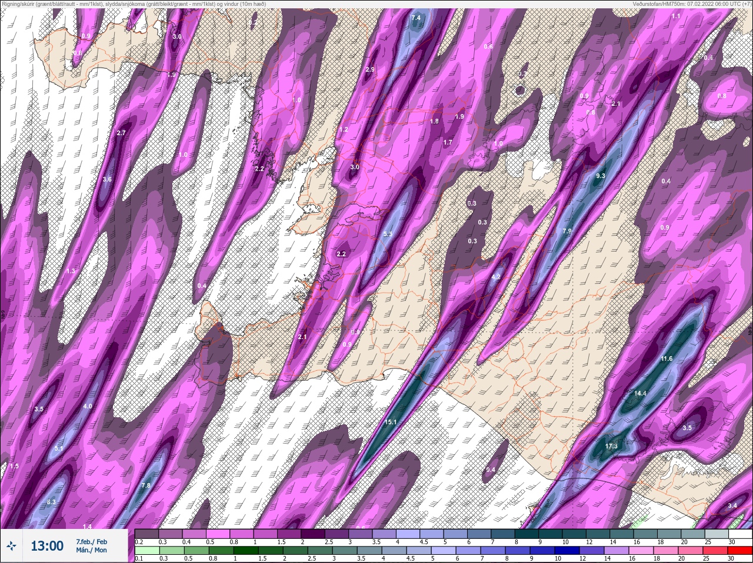Click the 13:00 forecast time label
The height and width of the screenshot is (563, 753).
[47, 546]
